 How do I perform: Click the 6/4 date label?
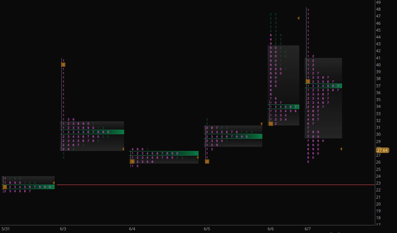point(132,229)
